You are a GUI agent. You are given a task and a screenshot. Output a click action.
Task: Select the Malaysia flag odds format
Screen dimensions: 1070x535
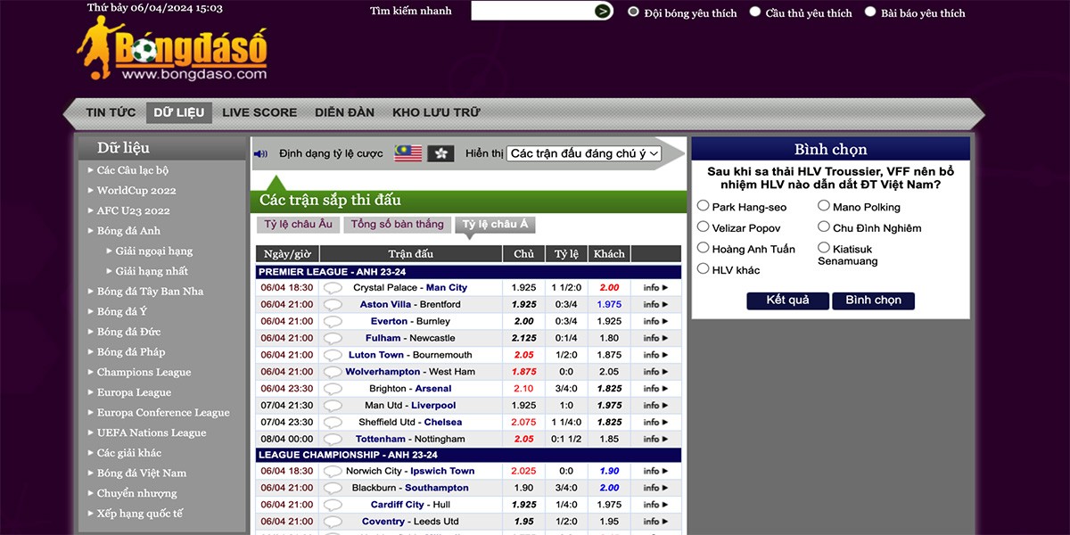pos(408,153)
